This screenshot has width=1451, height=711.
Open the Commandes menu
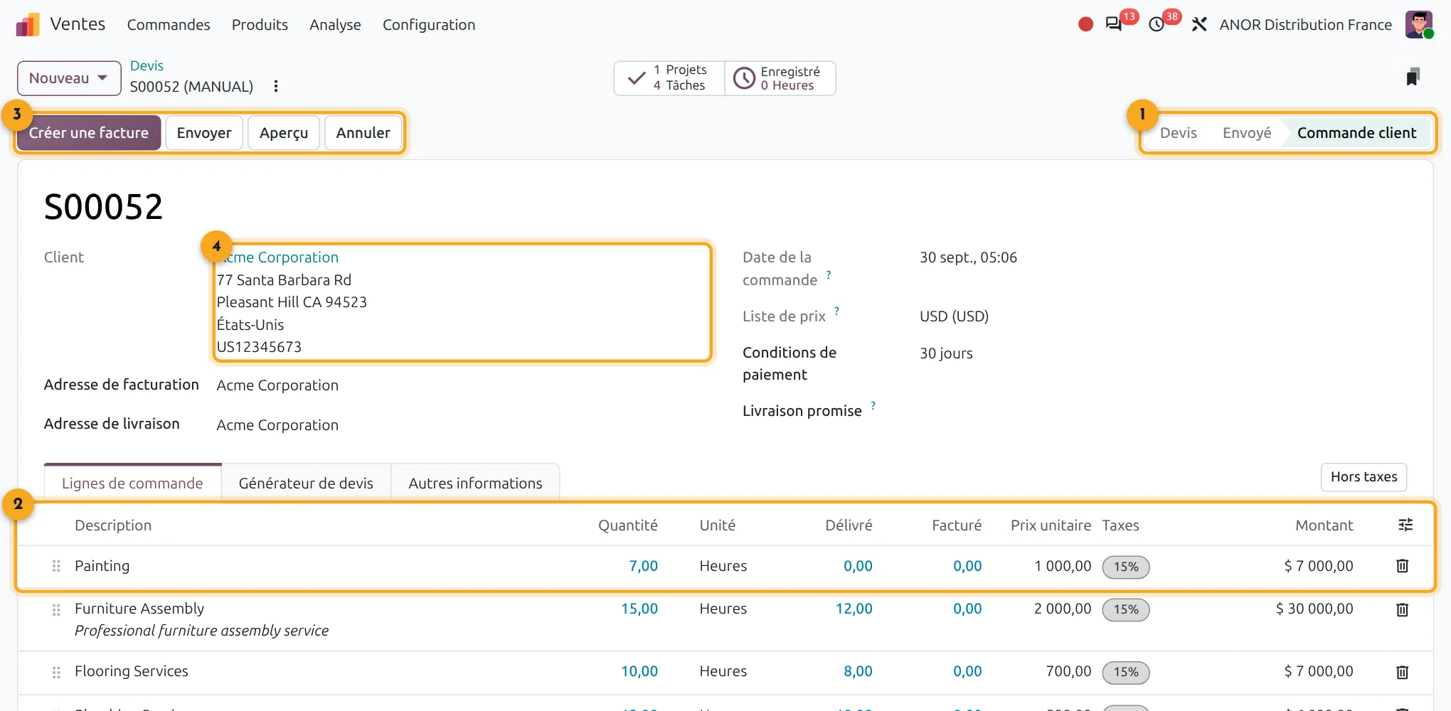pyautogui.click(x=169, y=25)
